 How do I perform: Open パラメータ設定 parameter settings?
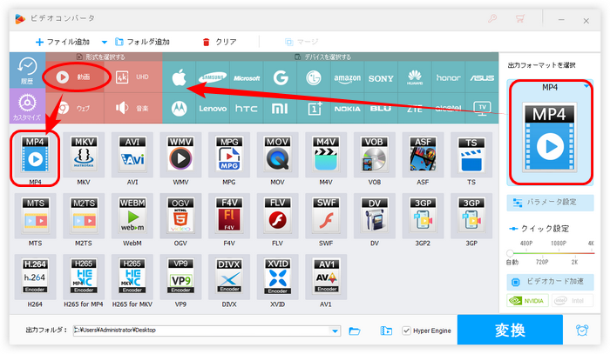click(550, 203)
